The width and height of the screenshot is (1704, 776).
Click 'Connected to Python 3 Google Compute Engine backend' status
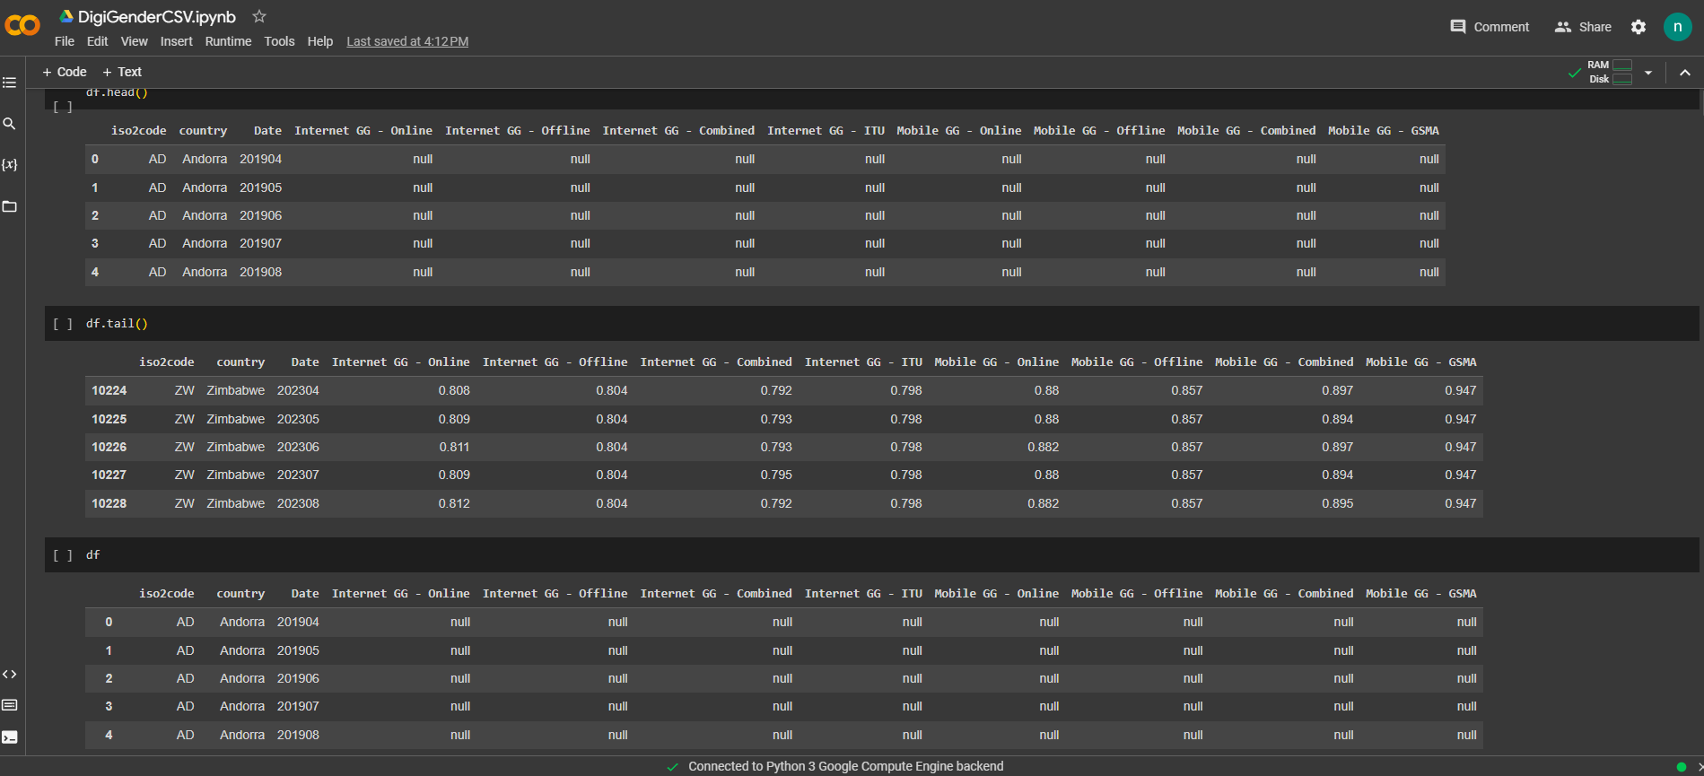tap(845, 766)
